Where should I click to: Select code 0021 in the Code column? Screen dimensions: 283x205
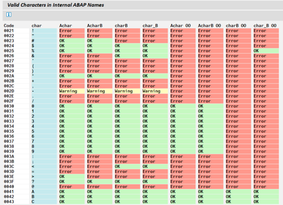[8, 31]
